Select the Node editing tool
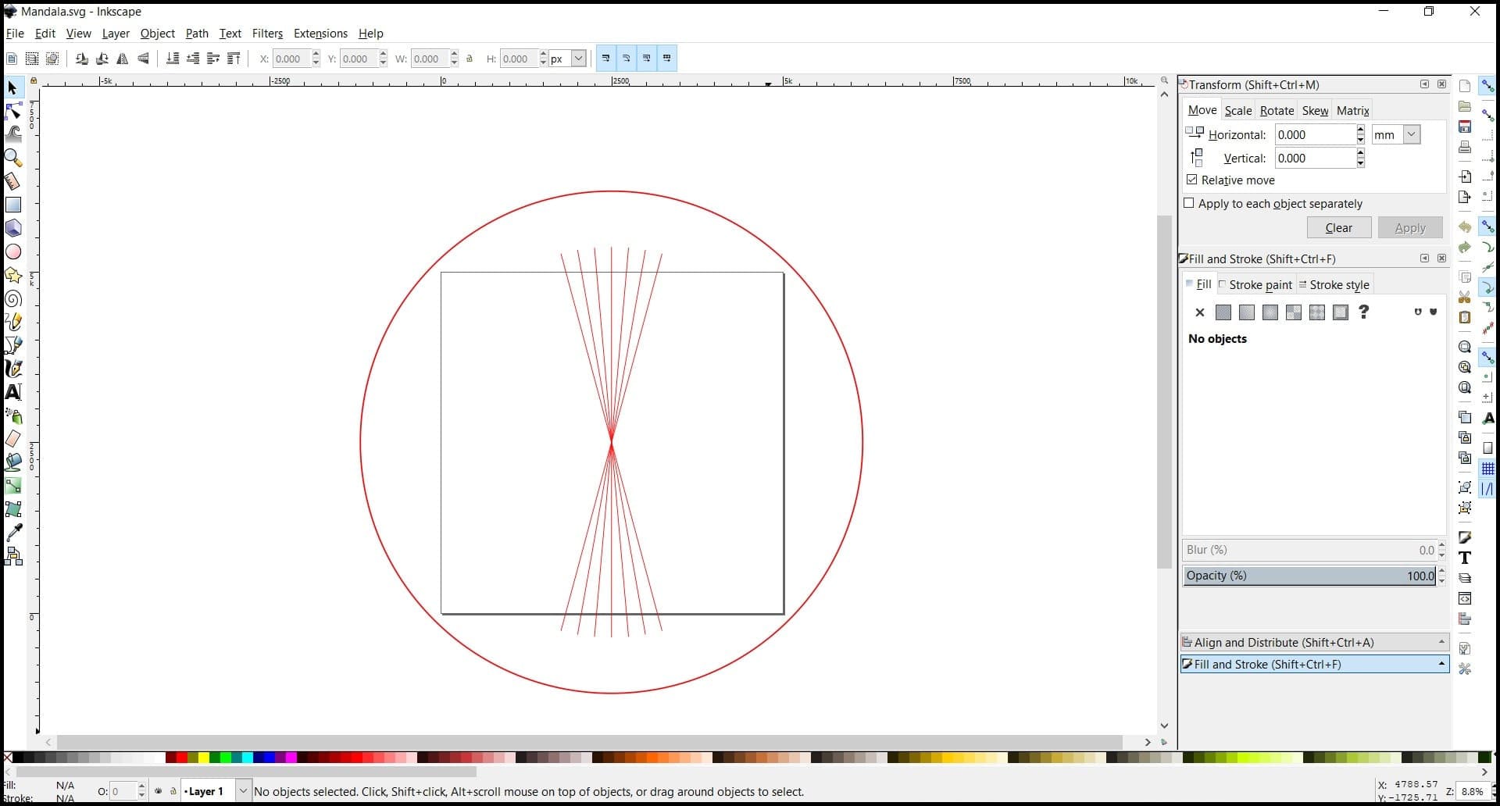1500x806 pixels. tap(13, 111)
